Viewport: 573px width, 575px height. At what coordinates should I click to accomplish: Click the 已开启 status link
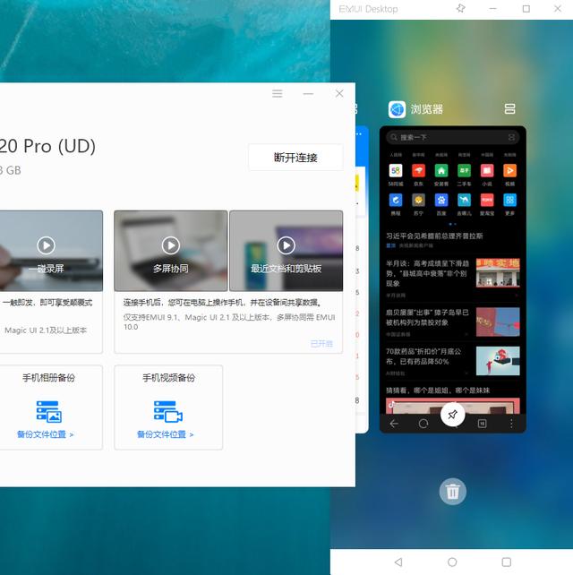point(321,344)
